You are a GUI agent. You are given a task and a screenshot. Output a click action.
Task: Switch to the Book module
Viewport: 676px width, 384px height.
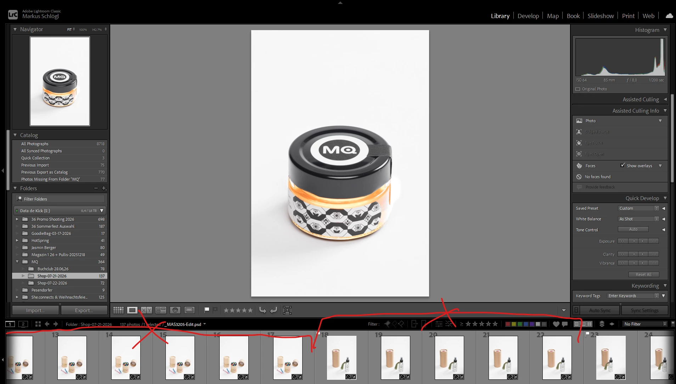pos(573,16)
